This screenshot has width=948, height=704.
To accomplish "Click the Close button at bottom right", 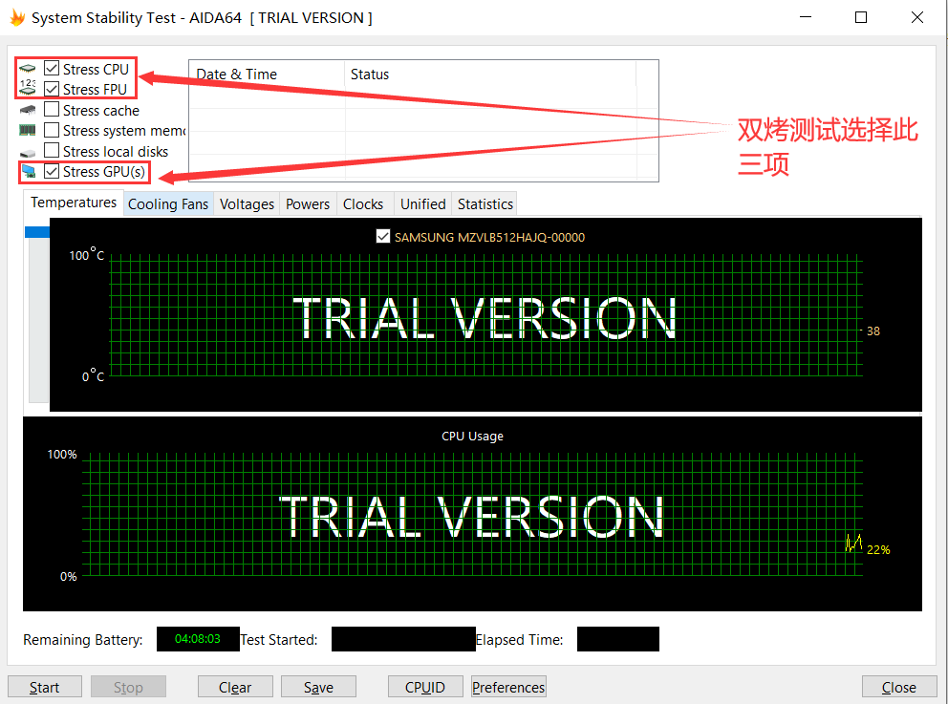I will click(899, 687).
